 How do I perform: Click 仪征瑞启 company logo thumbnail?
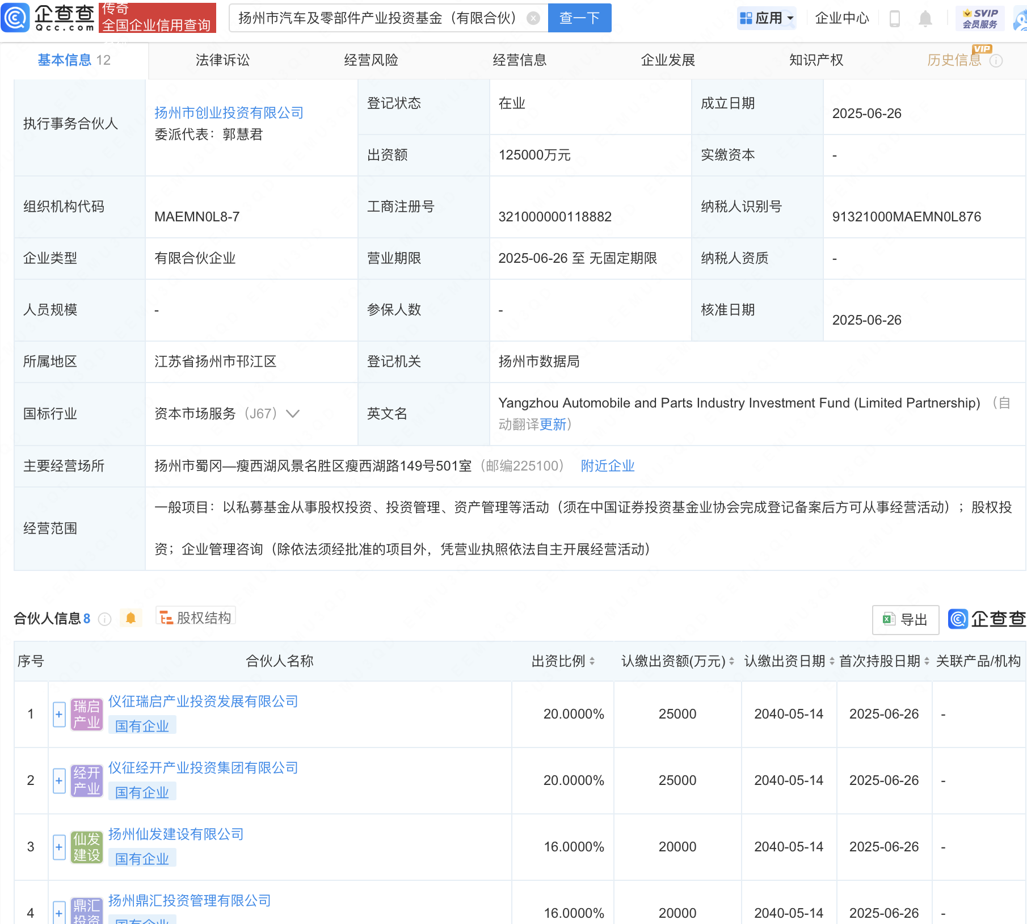[87, 714]
